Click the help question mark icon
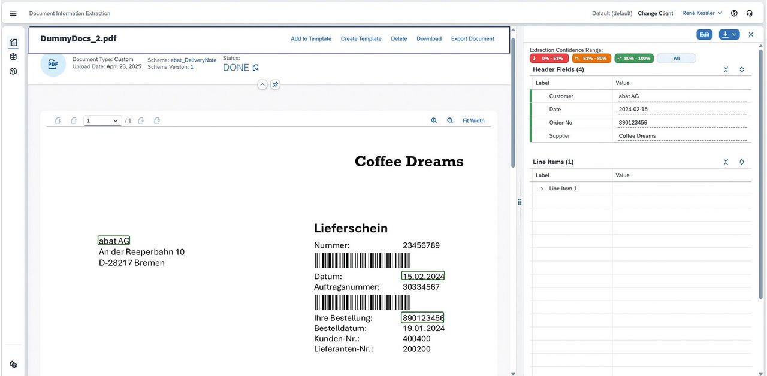 point(734,13)
